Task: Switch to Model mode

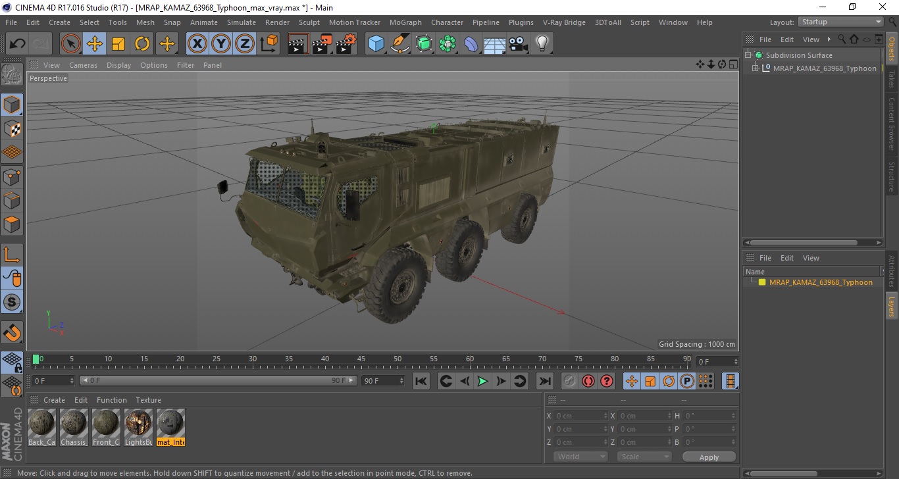Action: coord(12,104)
